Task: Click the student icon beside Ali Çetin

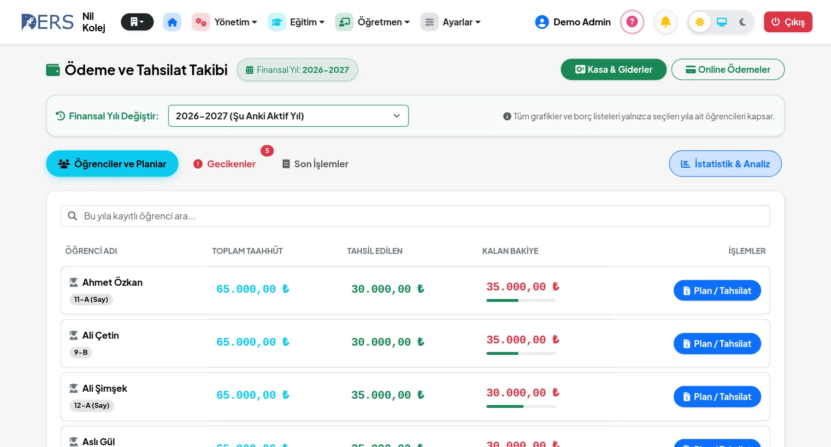Action: click(x=74, y=335)
